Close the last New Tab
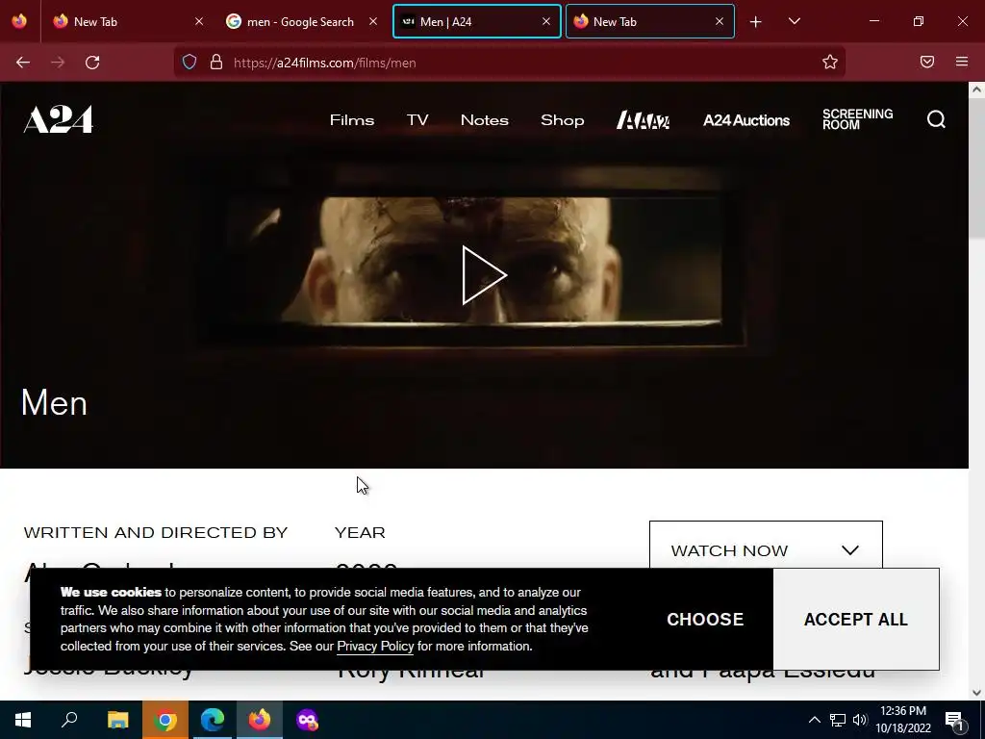Viewport: 985px width, 739px height. point(720,21)
